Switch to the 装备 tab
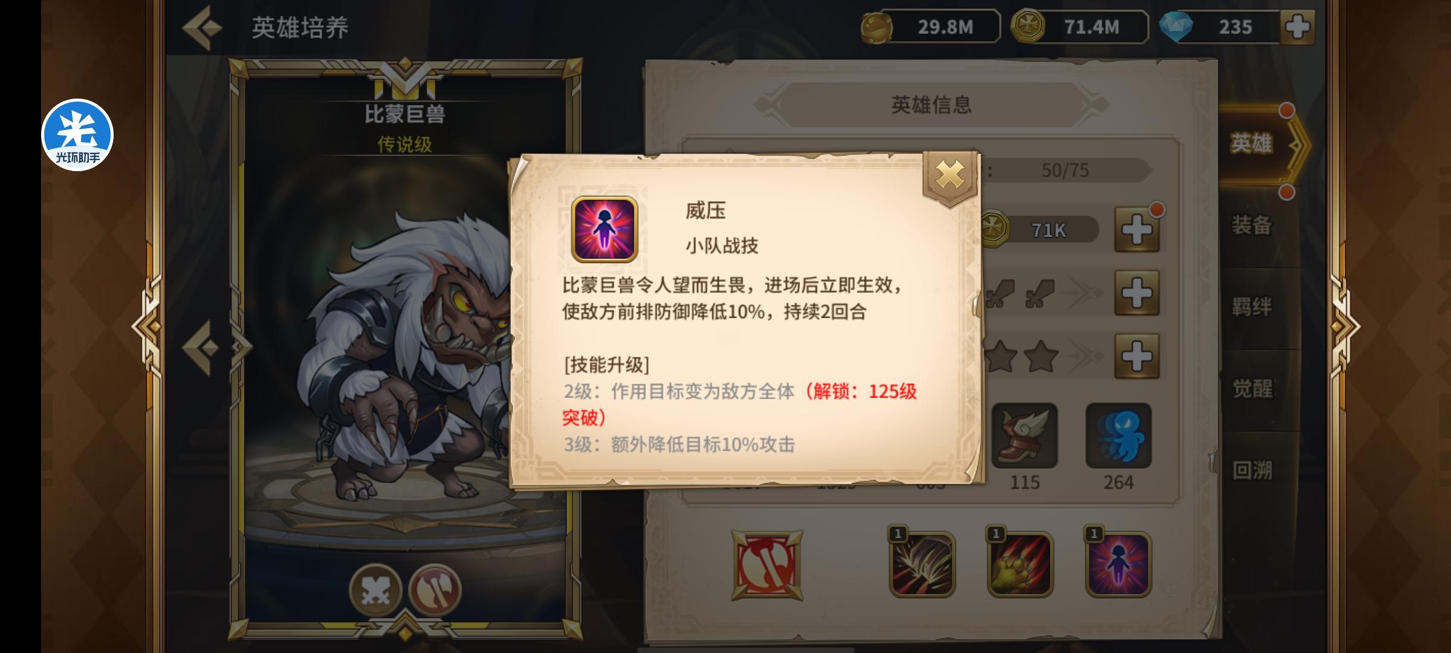The height and width of the screenshot is (653, 1451). click(x=1252, y=226)
